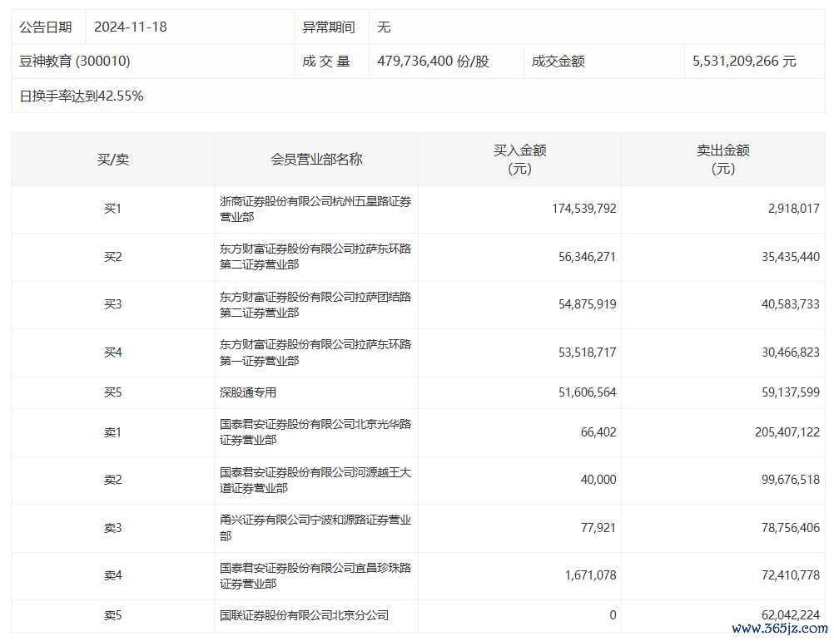Image resolution: width=834 pixels, height=641 pixels.
Task: Select the 卖5 row label
Action: click(112, 615)
